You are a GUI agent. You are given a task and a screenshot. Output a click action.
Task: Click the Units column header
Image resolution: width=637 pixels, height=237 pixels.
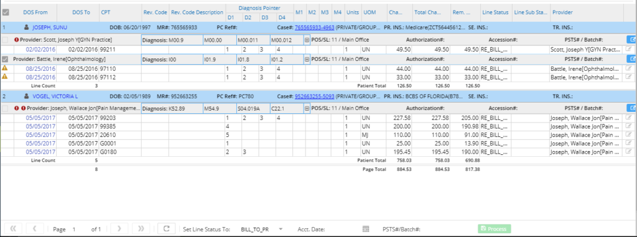[x=352, y=12]
